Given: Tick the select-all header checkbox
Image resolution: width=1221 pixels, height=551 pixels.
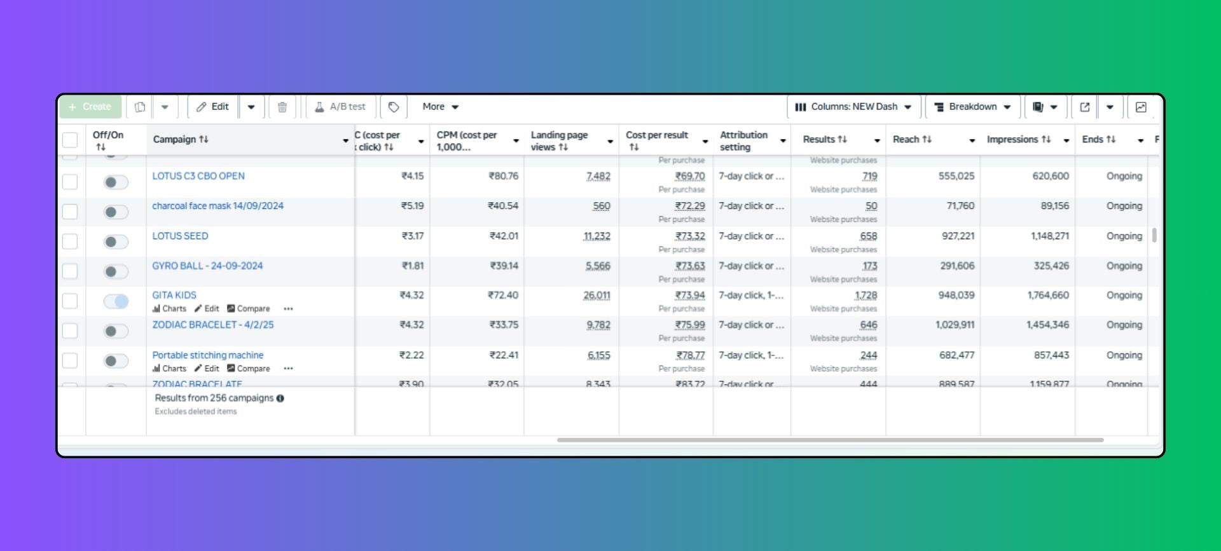Looking at the screenshot, I should [70, 140].
